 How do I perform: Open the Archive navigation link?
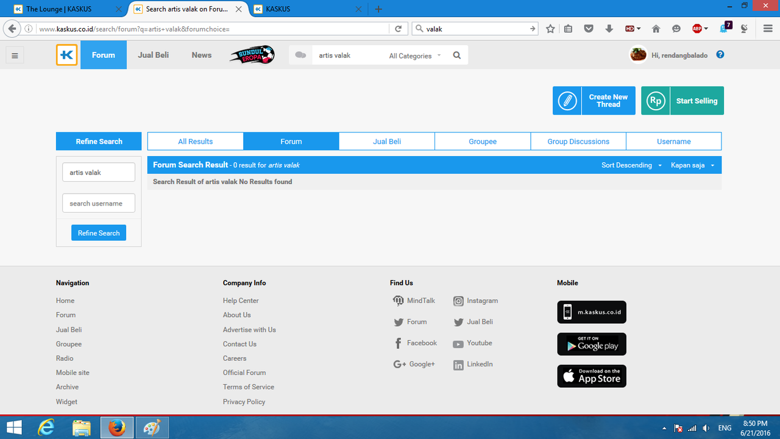67,387
